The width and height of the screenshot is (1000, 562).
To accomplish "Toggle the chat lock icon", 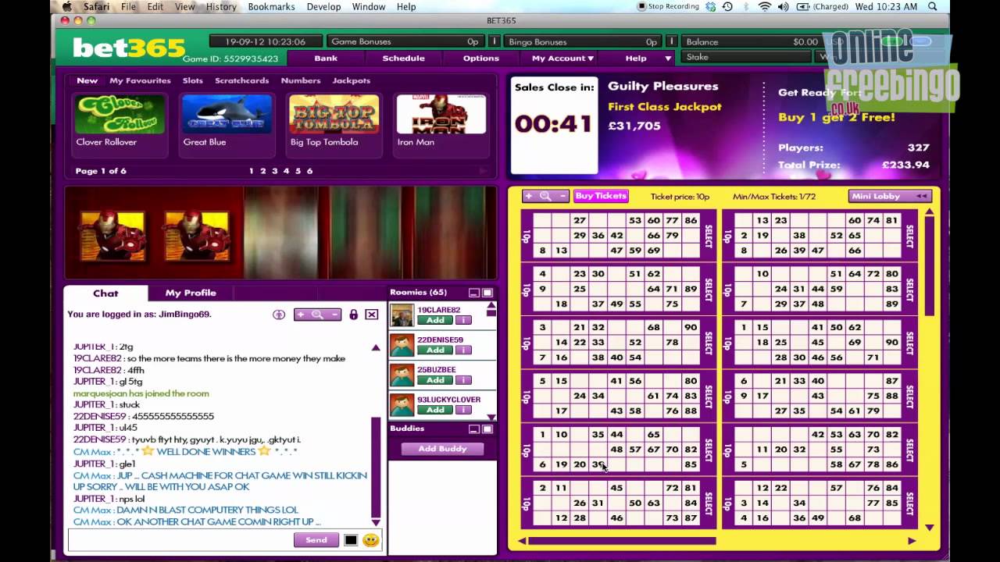I will coord(354,315).
